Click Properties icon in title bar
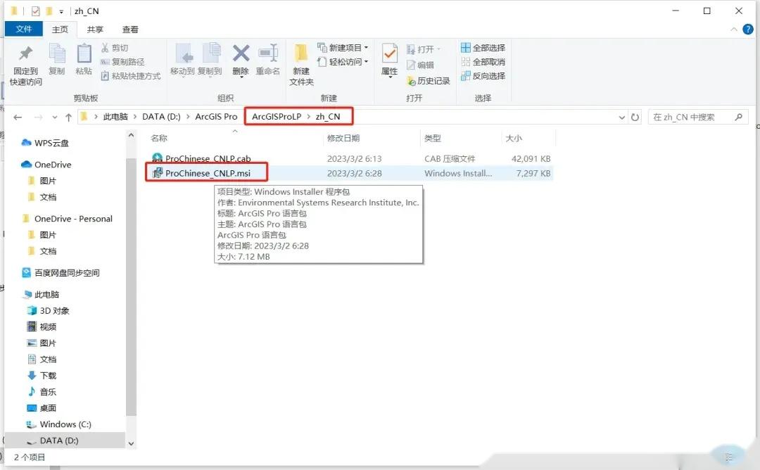Viewport: 760px width, 470px height. pyautogui.click(x=35, y=11)
